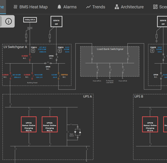Image resolution: width=167 pixels, height=163 pixels.
Task: Click the From UPS A label
Action: tap(97, 81)
